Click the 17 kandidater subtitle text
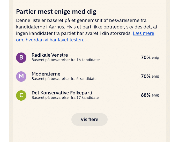This screenshot has height=142, width=179. tap(66, 98)
